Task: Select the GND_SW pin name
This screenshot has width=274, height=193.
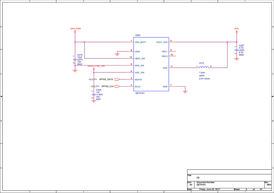Action: (x=139, y=66)
